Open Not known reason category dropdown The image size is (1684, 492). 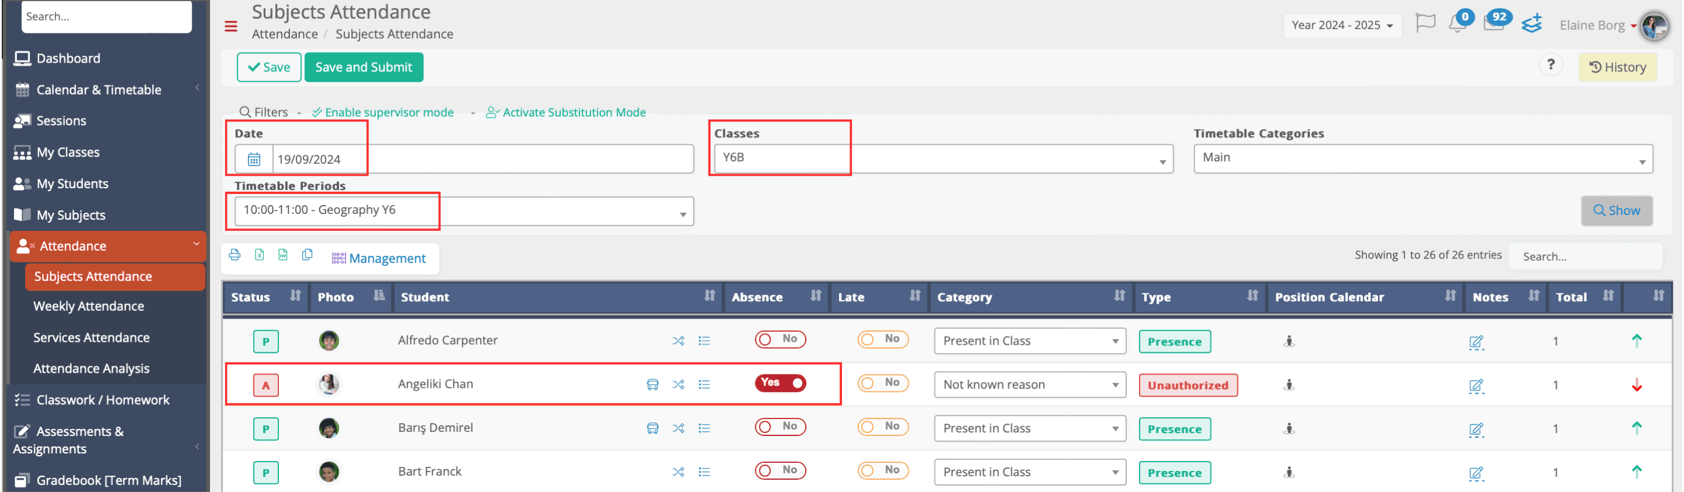point(1029,385)
